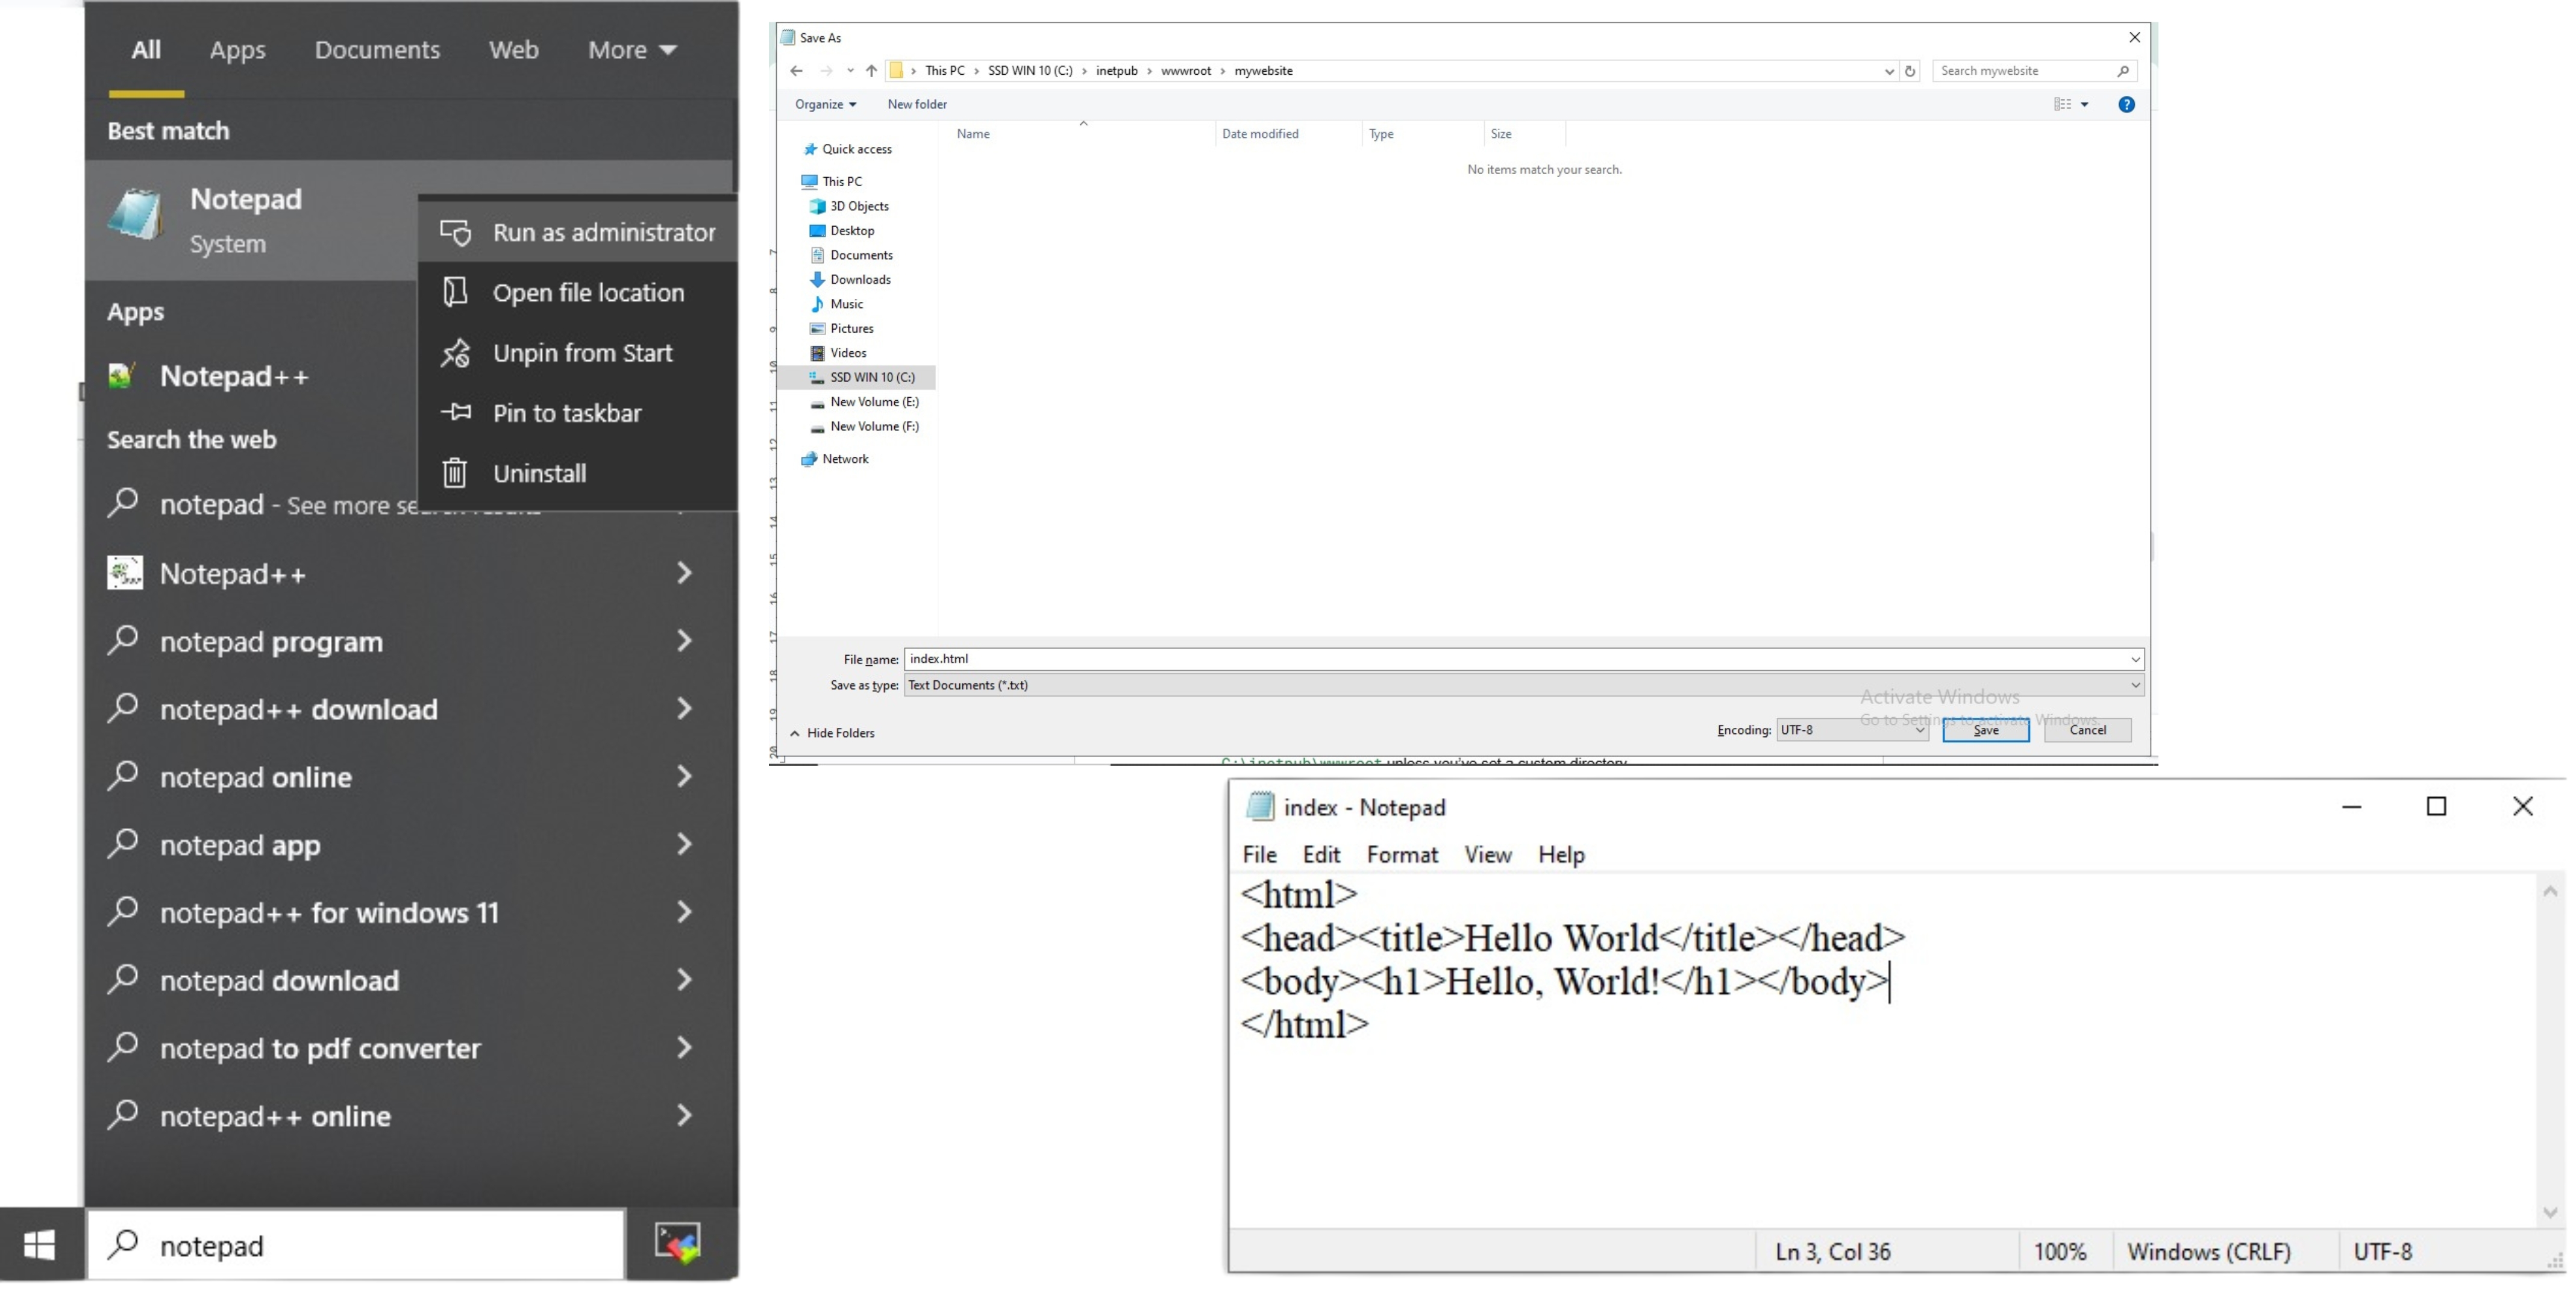Click the help icon in Save As dialog
The width and height of the screenshot is (2576, 1292).
point(2126,104)
